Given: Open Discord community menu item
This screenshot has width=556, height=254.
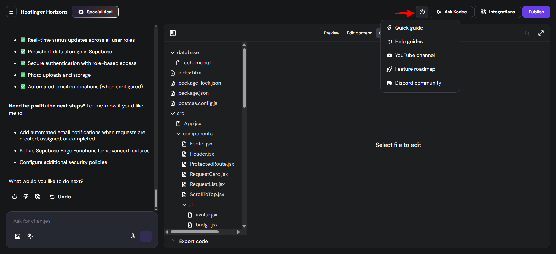Looking at the screenshot, I should (x=420, y=83).
